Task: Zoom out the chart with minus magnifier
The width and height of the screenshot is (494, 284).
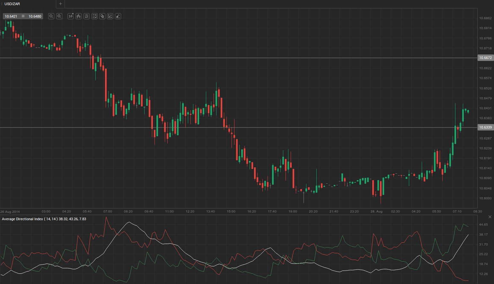Action: click(x=51, y=16)
